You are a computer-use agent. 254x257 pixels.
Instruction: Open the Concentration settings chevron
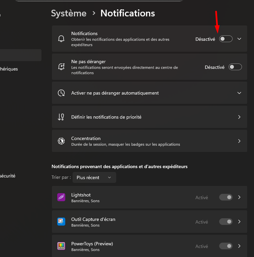(239, 141)
